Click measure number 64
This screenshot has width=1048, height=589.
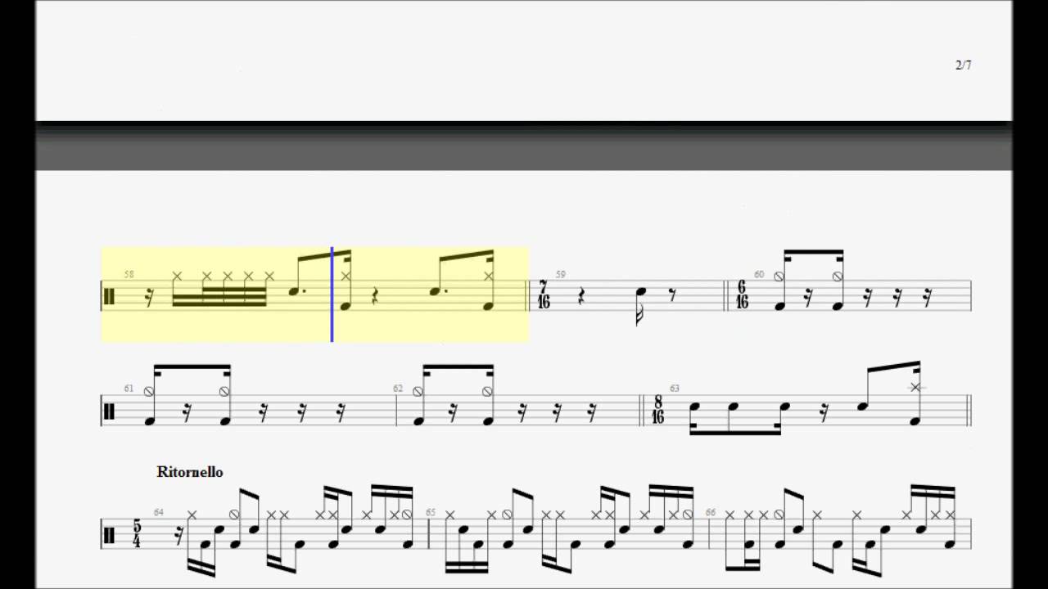[159, 512]
